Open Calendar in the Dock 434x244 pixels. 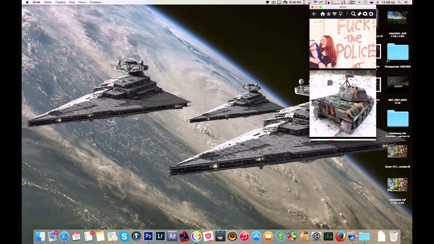coord(76,236)
